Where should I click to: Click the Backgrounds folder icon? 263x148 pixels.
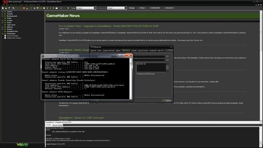pos(5,16)
